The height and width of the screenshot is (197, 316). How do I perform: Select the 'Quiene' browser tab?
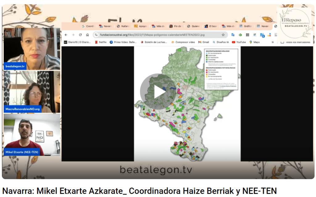click(x=194, y=26)
